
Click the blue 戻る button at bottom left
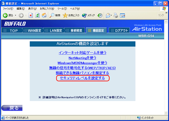tap(12, 108)
